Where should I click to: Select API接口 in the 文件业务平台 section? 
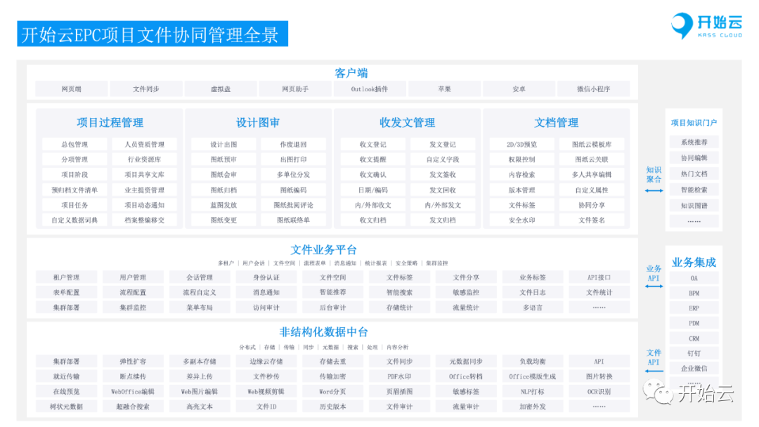pyautogui.click(x=599, y=277)
